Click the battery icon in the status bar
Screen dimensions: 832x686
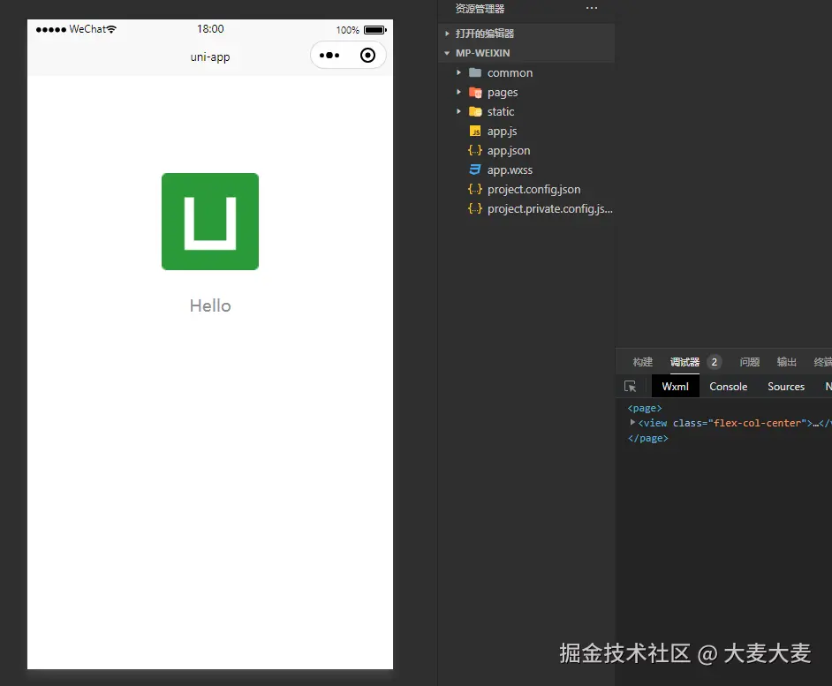click(375, 30)
